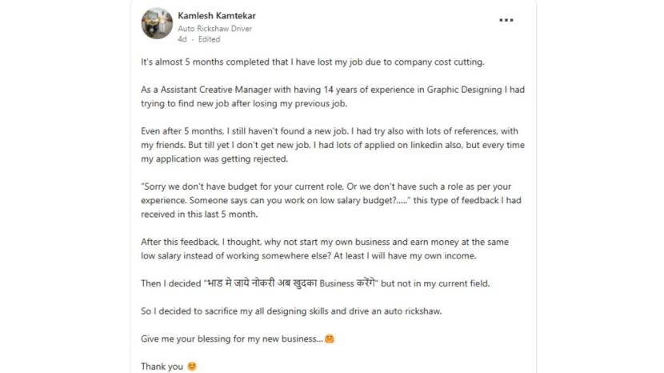Click the 4d post timestamp

click(182, 38)
